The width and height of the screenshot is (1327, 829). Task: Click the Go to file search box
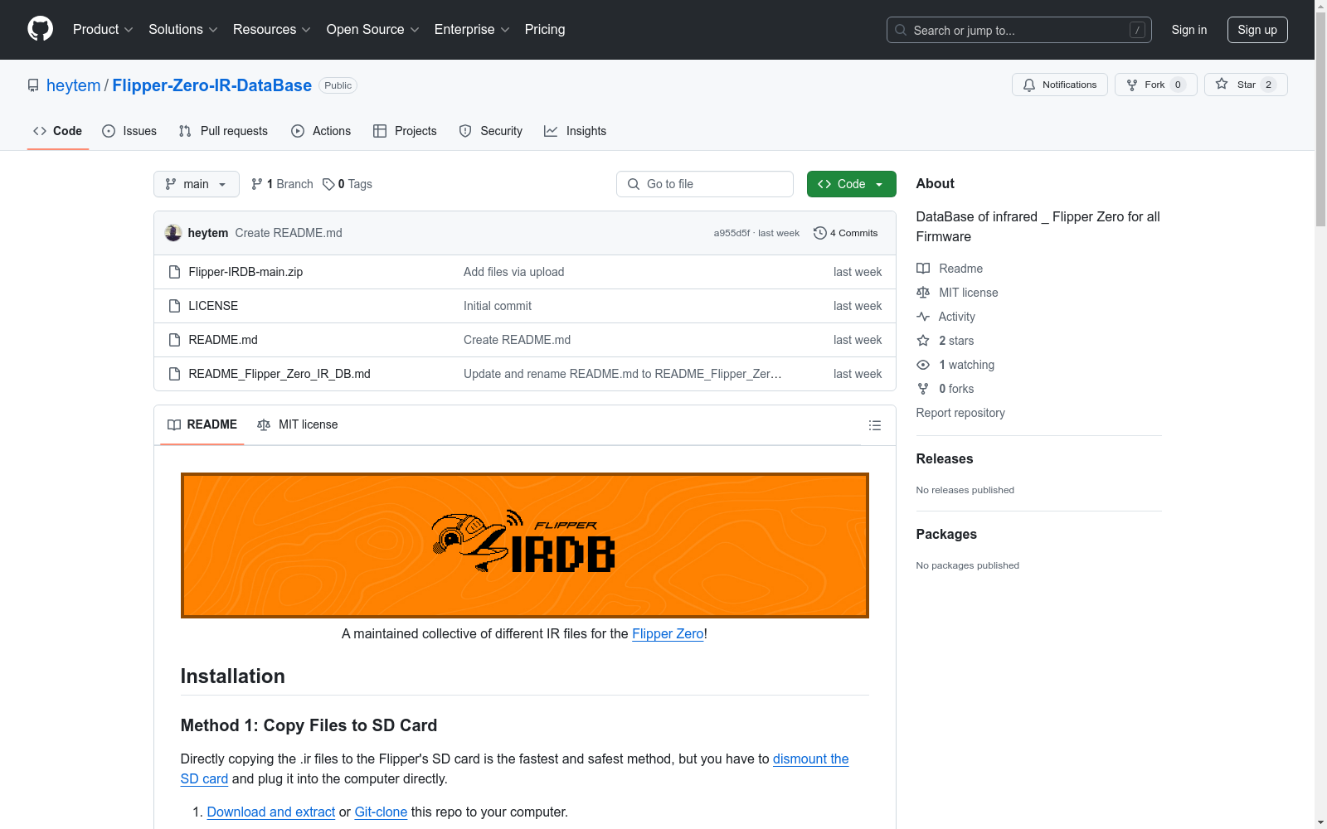pyautogui.click(x=705, y=184)
